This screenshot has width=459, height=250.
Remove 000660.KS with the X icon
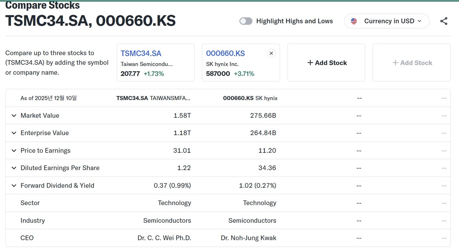coord(271,53)
